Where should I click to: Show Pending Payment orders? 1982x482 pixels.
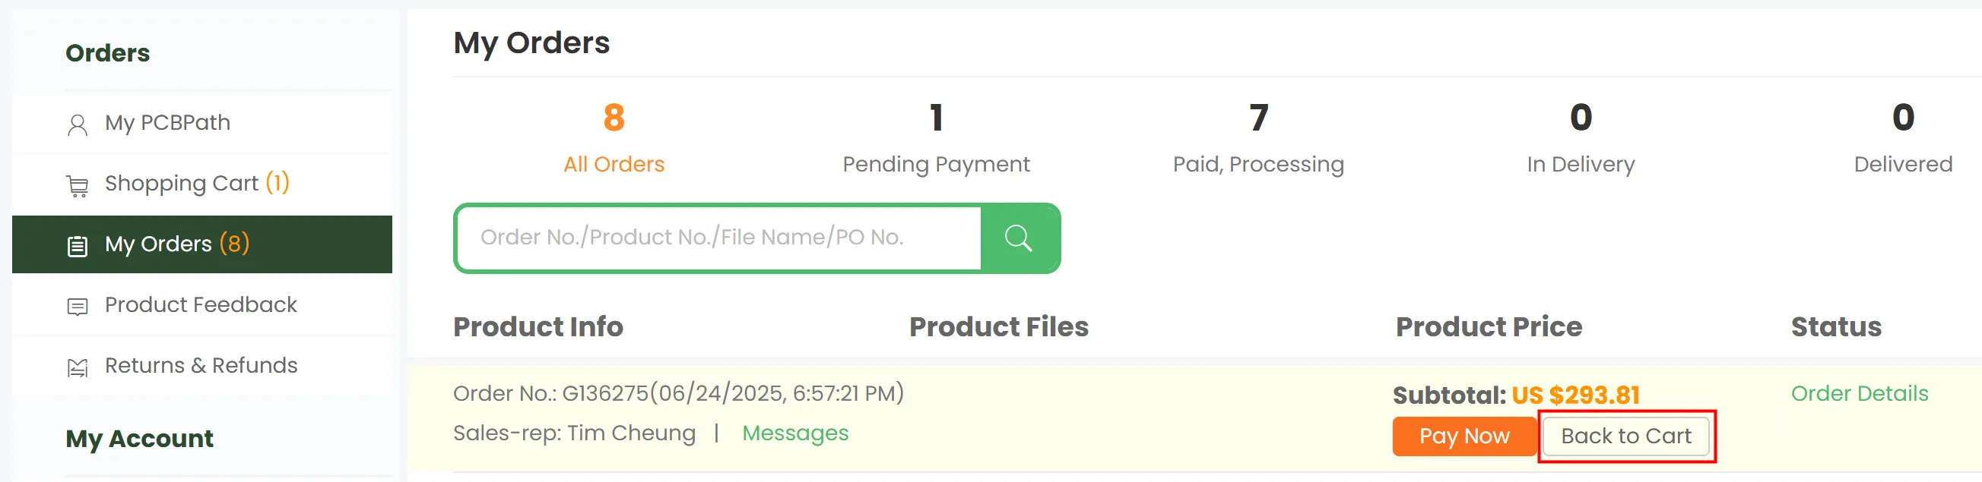936,139
